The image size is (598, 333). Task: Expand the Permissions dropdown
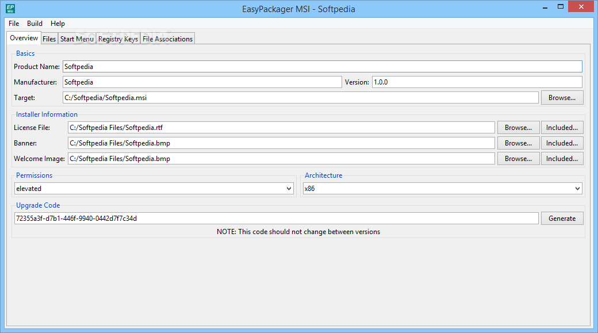click(154, 188)
